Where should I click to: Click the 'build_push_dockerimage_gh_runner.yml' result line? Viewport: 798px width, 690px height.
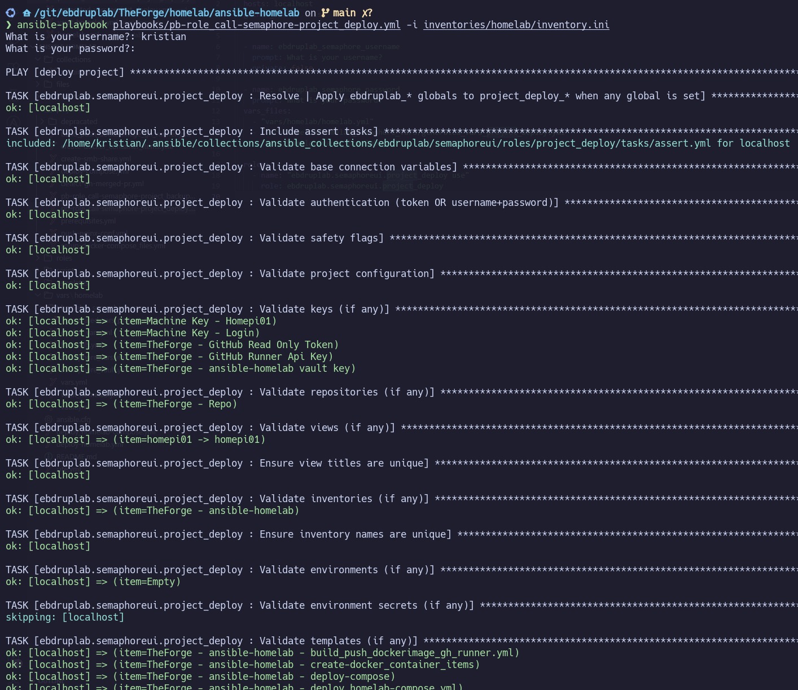pyautogui.click(x=262, y=653)
